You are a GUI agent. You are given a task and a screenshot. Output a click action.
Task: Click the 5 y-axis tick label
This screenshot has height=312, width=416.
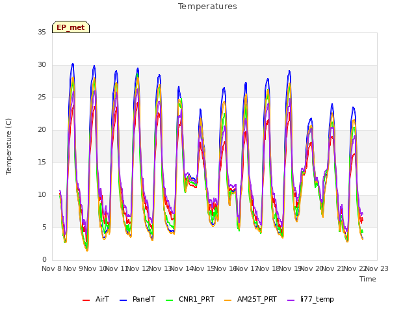[x=44, y=227]
